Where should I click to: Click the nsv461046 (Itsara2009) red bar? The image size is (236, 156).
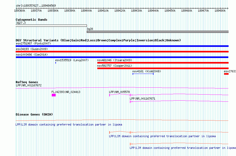163,63
